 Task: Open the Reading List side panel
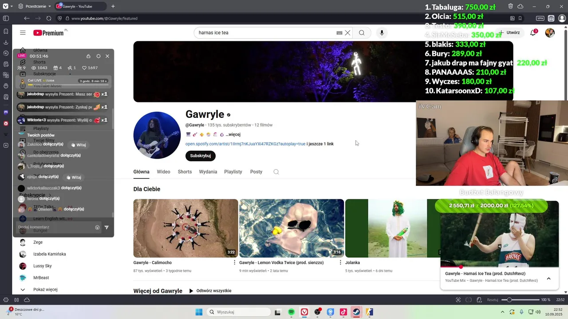[x=6, y=97]
